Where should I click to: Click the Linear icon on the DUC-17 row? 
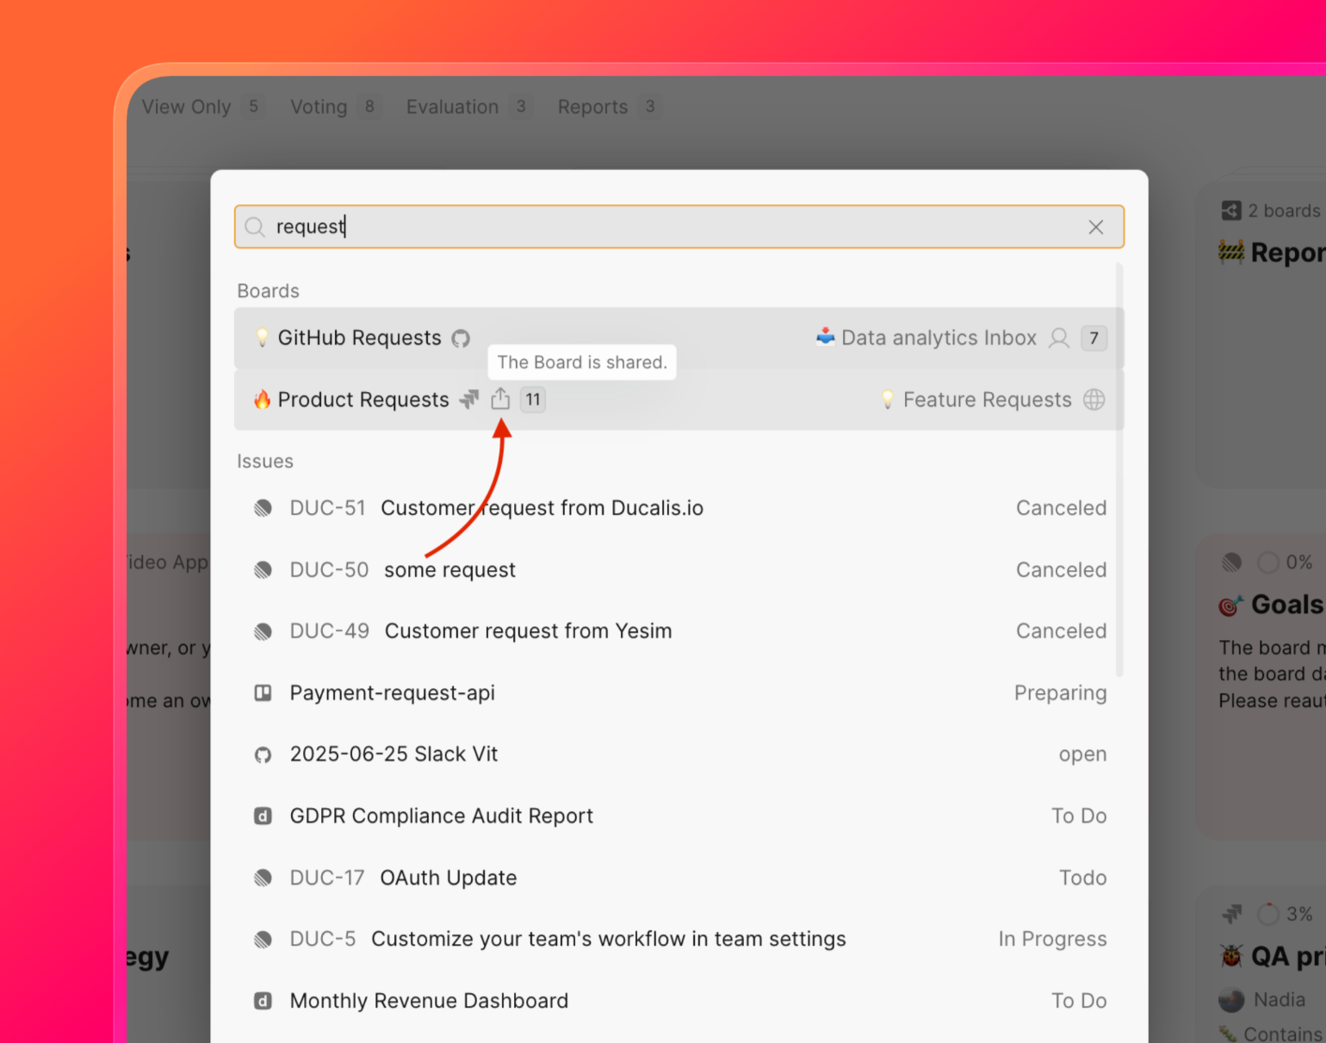tap(263, 878)
